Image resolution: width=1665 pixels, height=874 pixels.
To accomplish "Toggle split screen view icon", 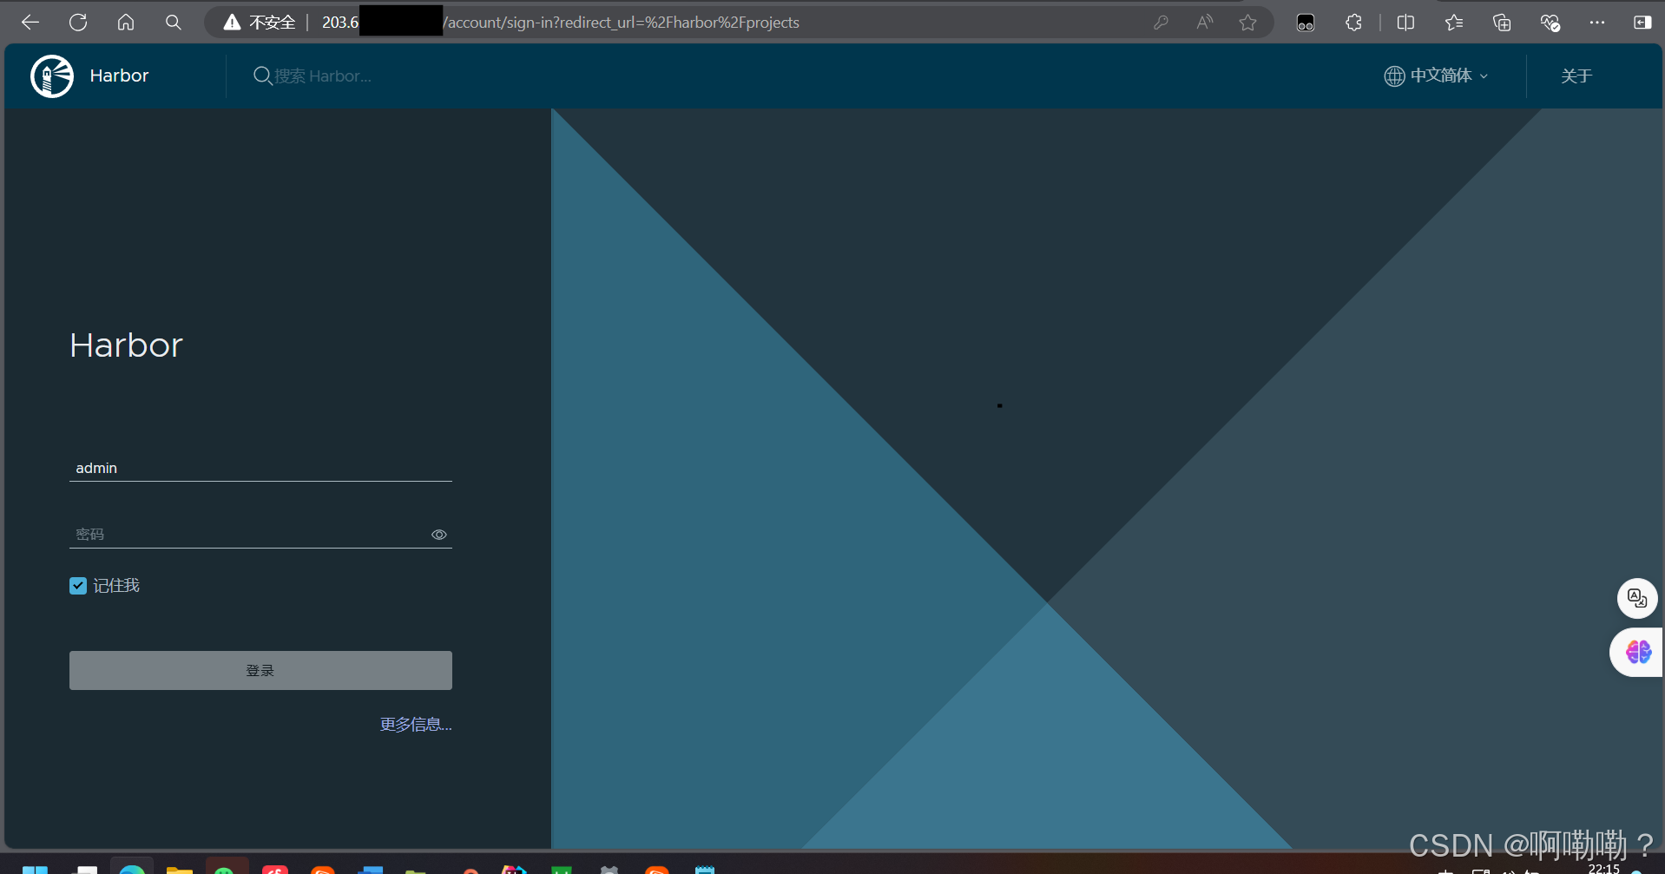I will [1406, 23].
